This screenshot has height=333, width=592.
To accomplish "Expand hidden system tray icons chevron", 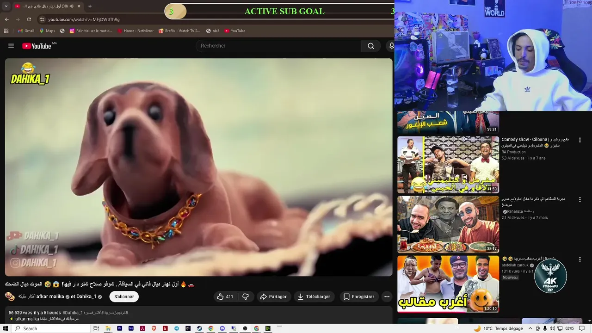I will coord(530,328).
